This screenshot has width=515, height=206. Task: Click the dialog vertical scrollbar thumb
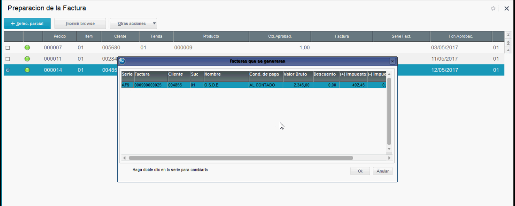[x=389, y=111]
